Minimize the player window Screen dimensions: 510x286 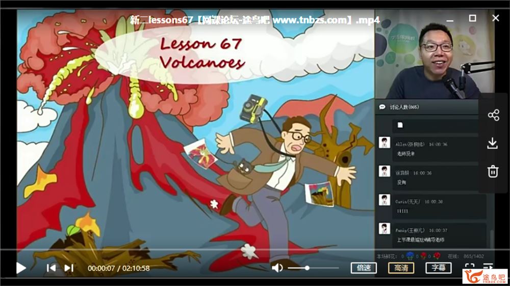click(x=450, y=19)
